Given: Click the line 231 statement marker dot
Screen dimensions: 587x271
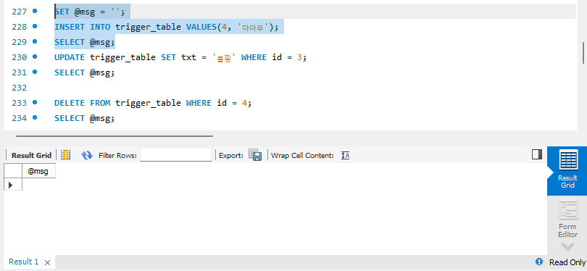Looking at the screenshot, I should [x=35, y=72].
